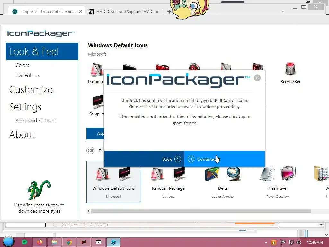Switch to the Temp Mail browser tab
Viewport: 329px width, 247px height.
[x=47, y=12]
